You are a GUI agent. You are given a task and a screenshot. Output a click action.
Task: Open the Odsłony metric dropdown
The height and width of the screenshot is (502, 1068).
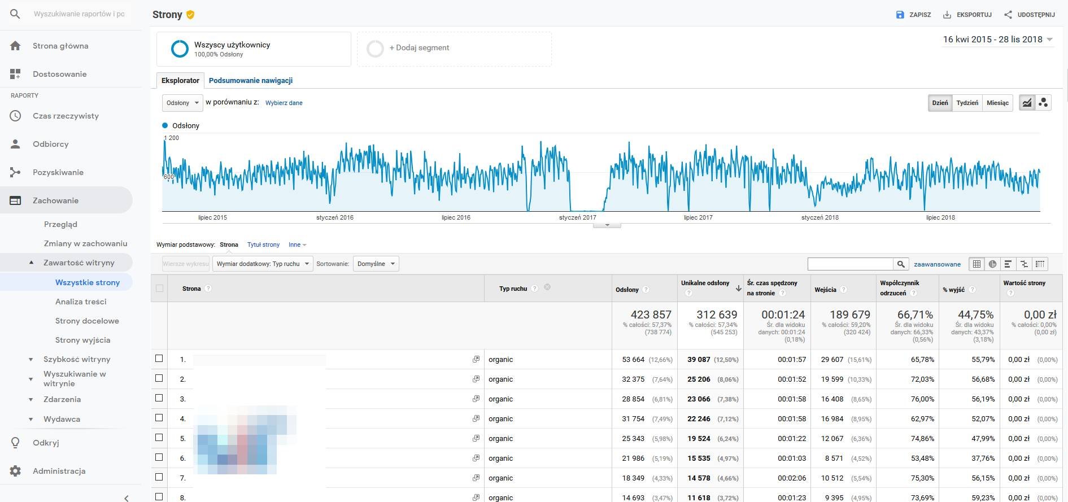click(182, 103)
